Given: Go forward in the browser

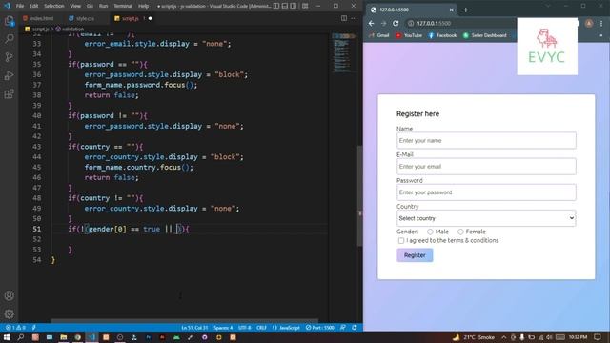Looking at the screenshot, I should click(x=383, y=23).
